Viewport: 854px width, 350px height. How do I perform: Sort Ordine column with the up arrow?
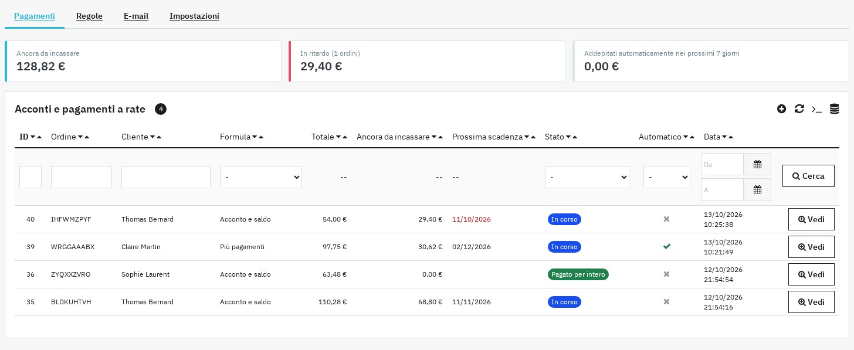[87, 137]
